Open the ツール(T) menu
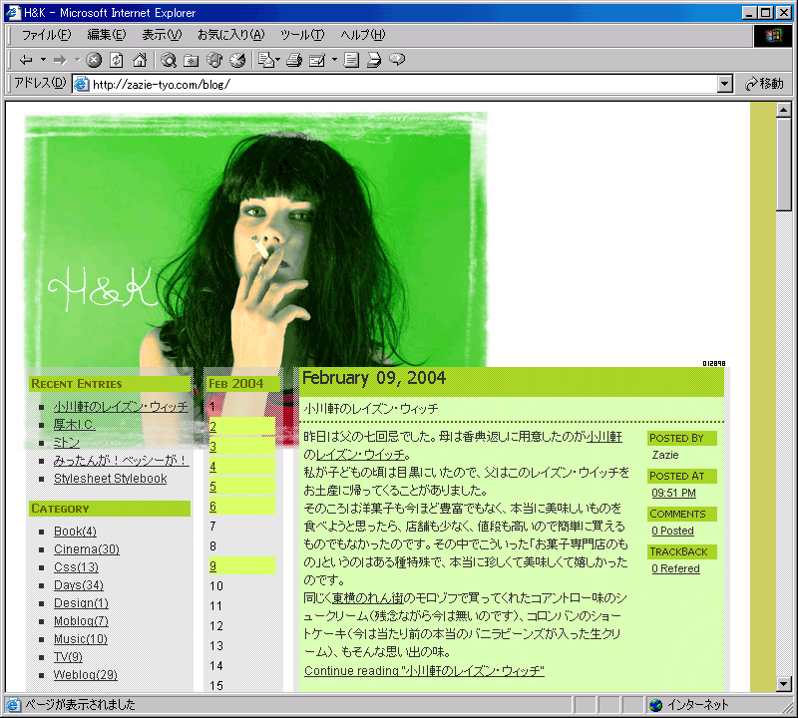This screenshot has width=798, height=718. pyautogui.click(x=302, y=35)
